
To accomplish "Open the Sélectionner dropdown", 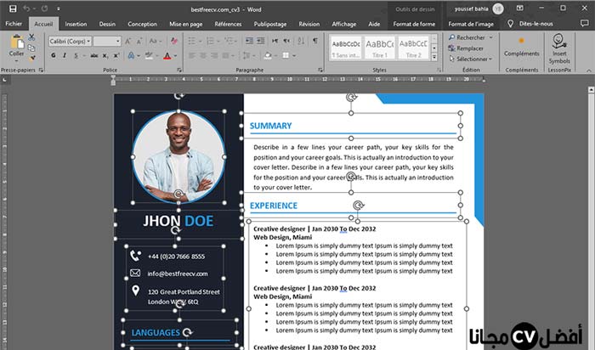I will click(471, 59).
